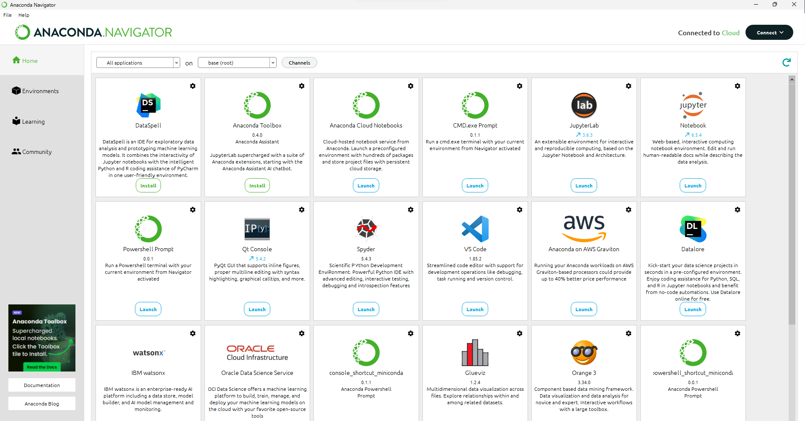The height and width of the screenshot is (421, 805).
Task: Click the Orange 3 glasses logo
Action: 584,353
